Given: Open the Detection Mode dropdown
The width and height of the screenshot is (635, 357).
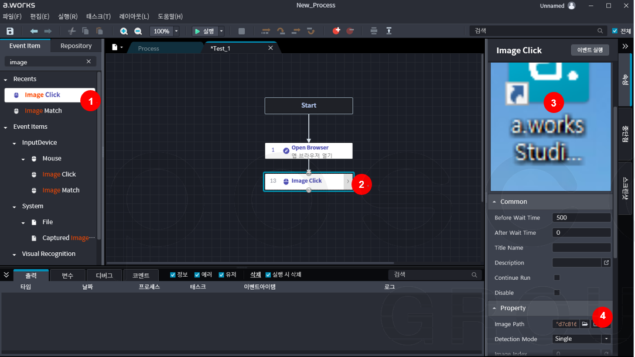Looking at the screenshot, I should [x=606, y=339].
